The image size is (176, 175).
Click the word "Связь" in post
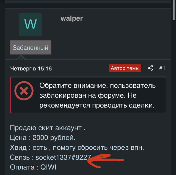[20, 157]
